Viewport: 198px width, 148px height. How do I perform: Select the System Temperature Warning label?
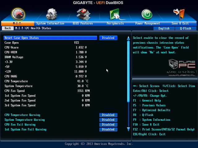(x=25, y=120)
